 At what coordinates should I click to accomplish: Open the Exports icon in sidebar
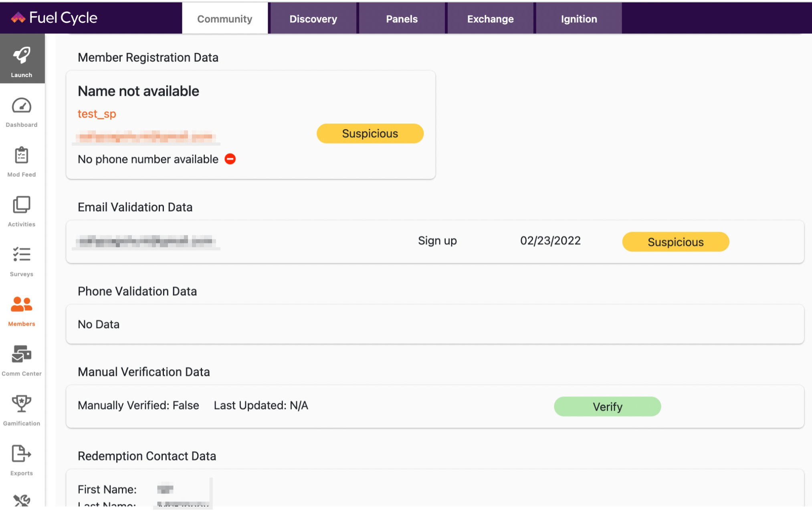pyautogui.click(x=22, y=454)
